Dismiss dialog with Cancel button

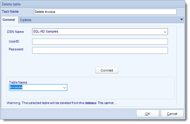[x=172, y=114]
